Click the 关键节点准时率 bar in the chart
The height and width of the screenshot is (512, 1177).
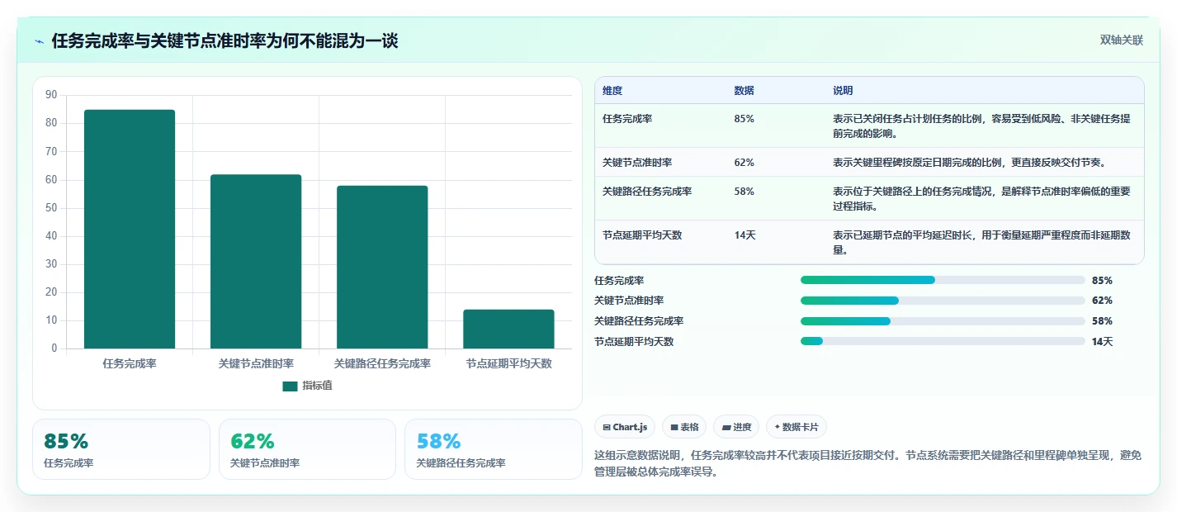tap(256, 262)
